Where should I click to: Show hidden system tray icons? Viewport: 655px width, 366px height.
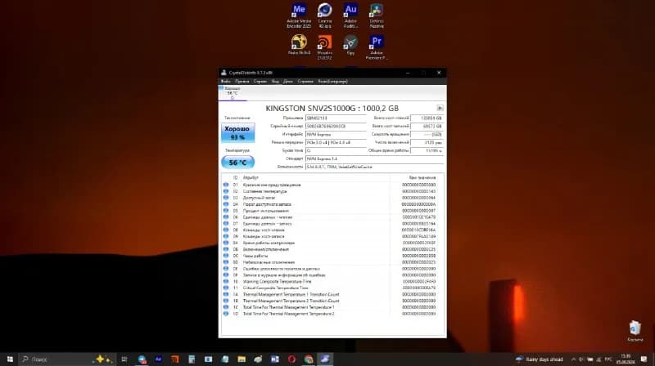pyautogui.click(x=573, y=359)
